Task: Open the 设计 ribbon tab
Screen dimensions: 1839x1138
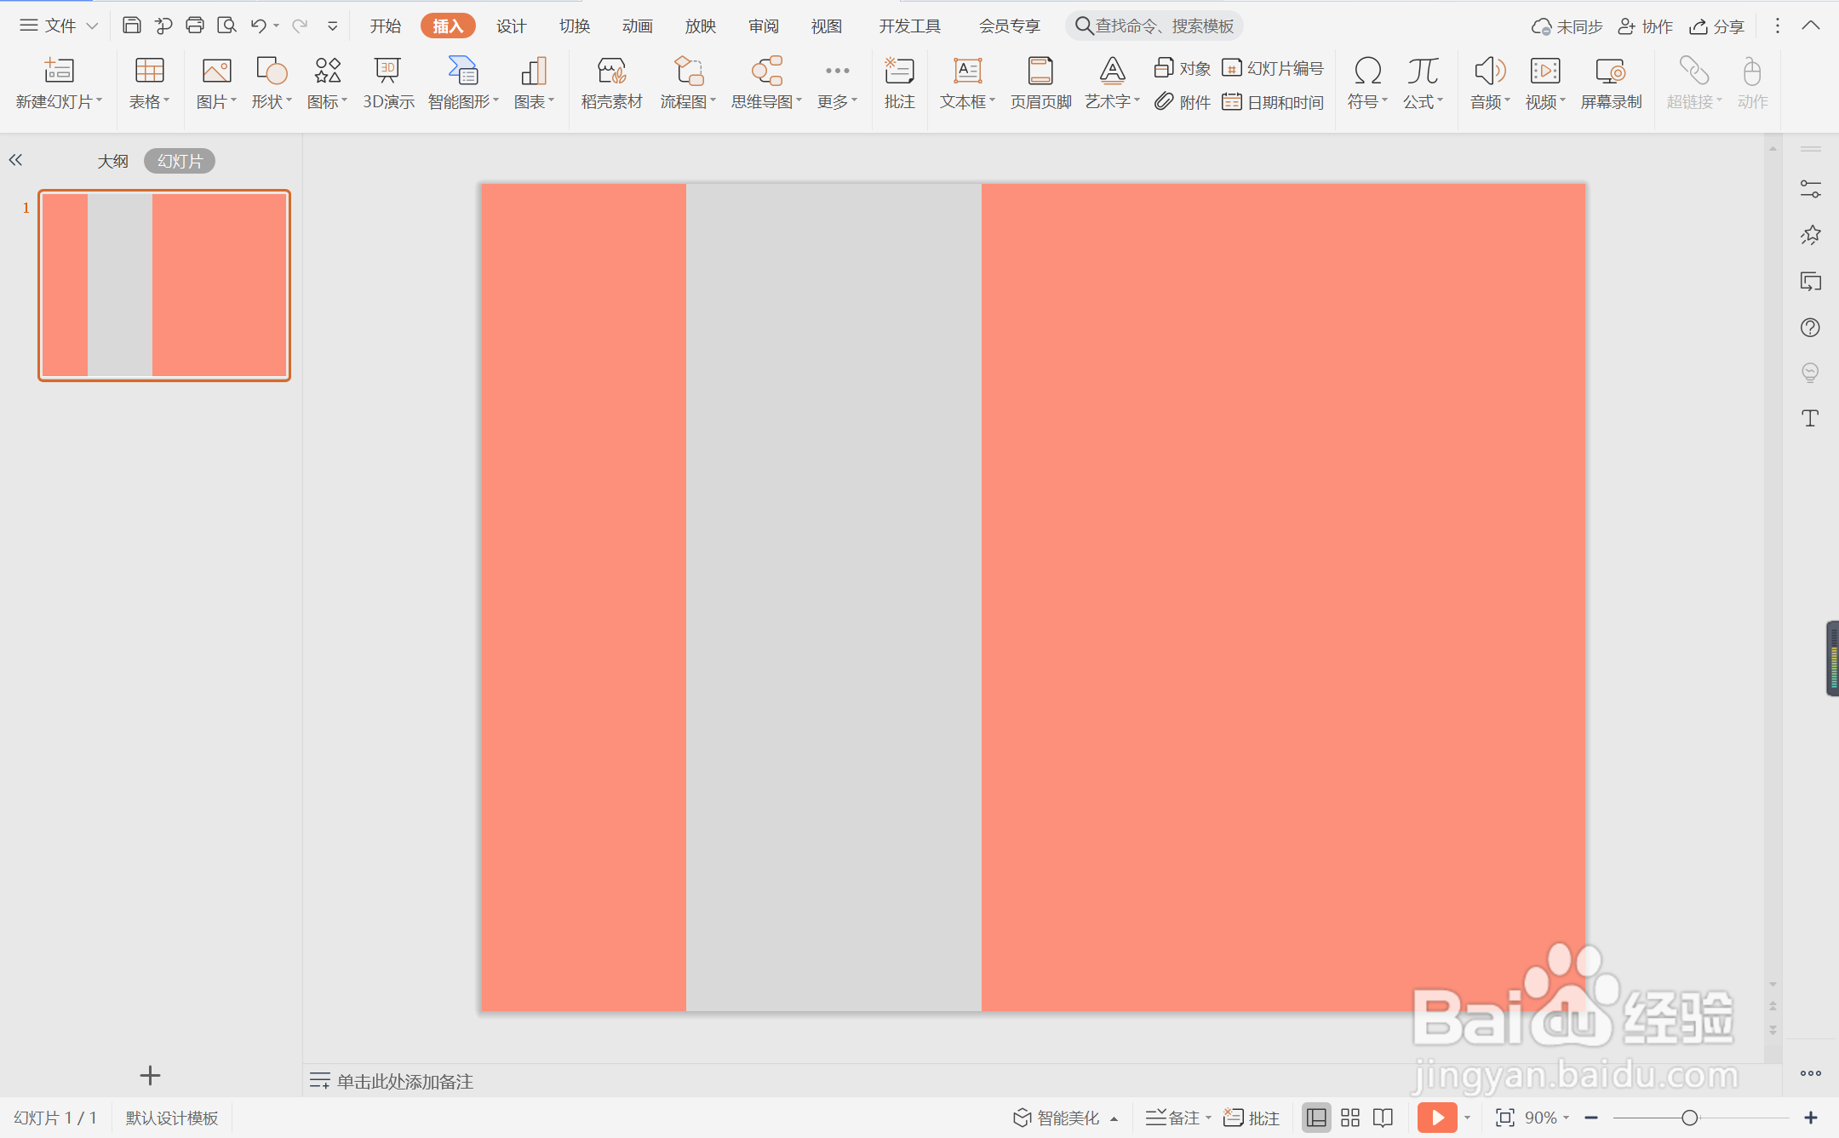Action: click(511, 26)
